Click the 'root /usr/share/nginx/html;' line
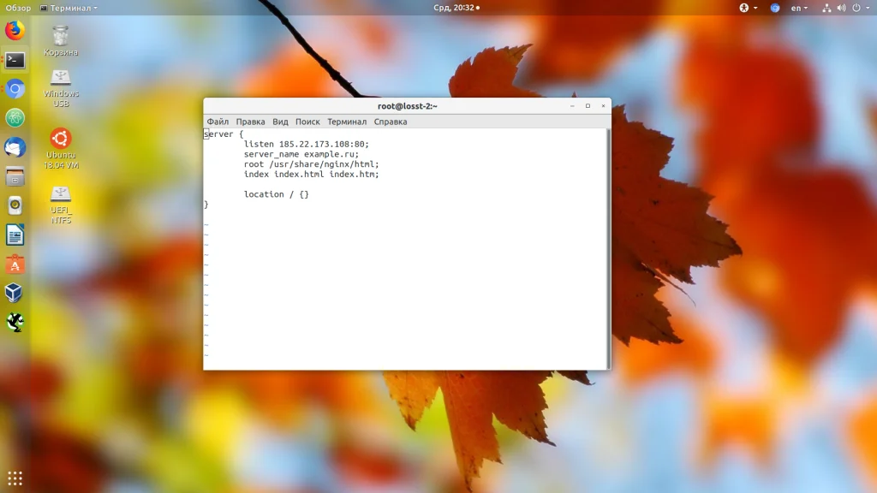 click(x=312, y=164)
